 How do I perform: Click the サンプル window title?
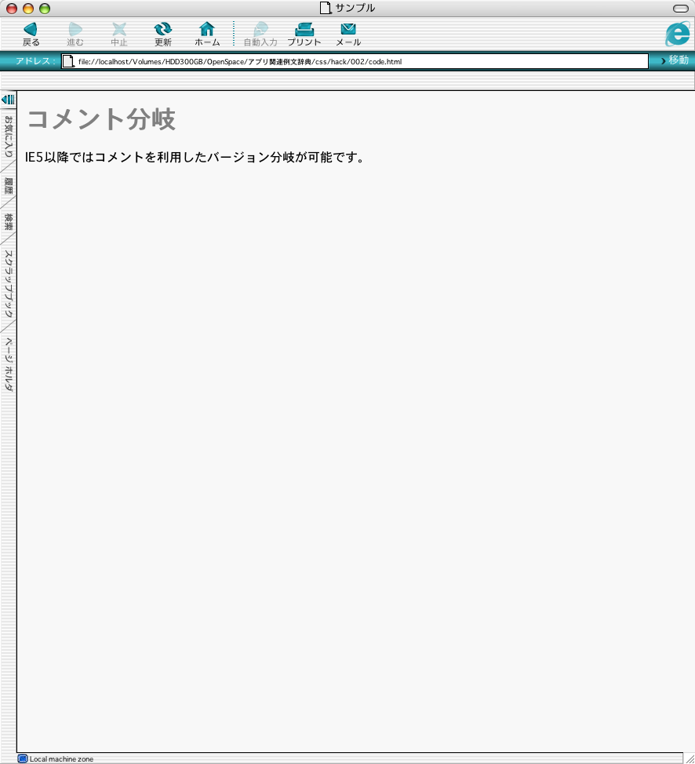click(355, 8)
